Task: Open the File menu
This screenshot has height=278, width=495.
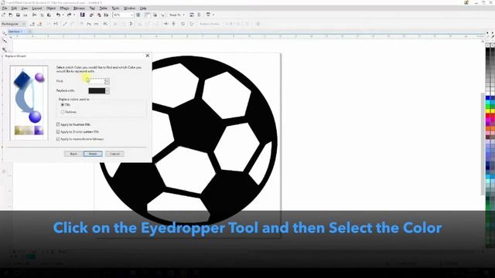Action: pyautogui.click(x=5, y=8)
